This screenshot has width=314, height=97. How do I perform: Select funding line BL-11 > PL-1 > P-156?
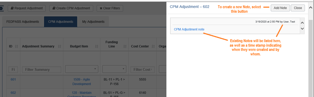114,82
